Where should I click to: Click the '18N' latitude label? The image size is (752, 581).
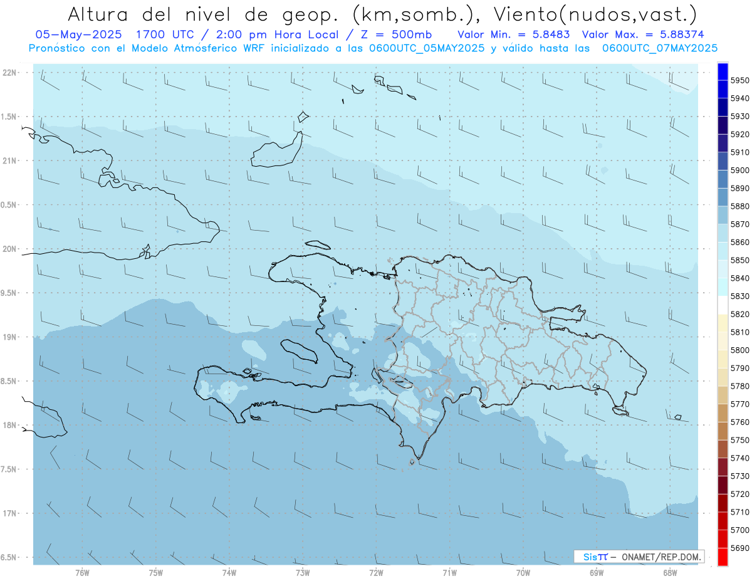[9, 426]
